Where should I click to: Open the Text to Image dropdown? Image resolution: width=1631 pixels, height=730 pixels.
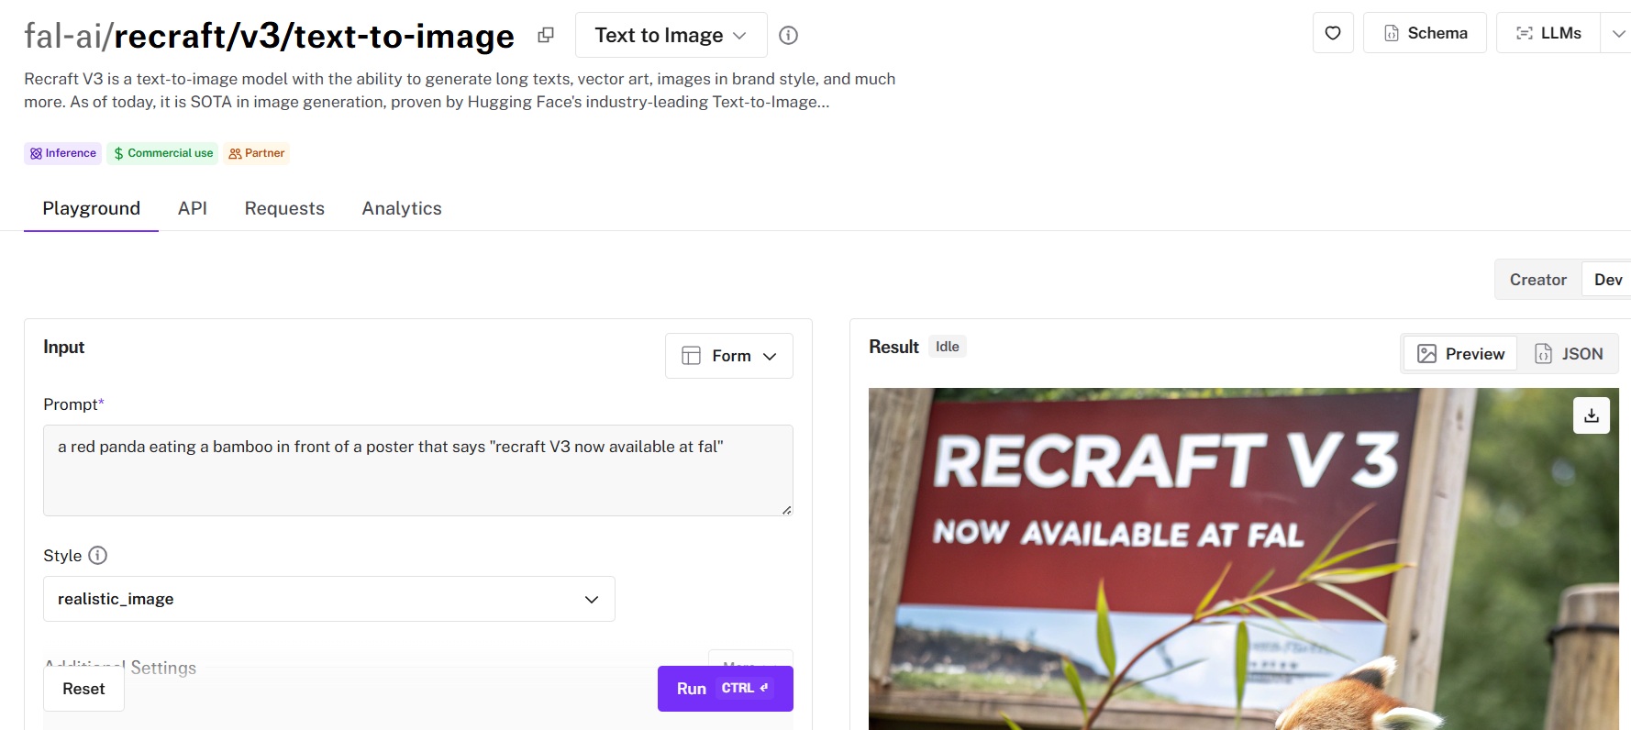[671, 35]
